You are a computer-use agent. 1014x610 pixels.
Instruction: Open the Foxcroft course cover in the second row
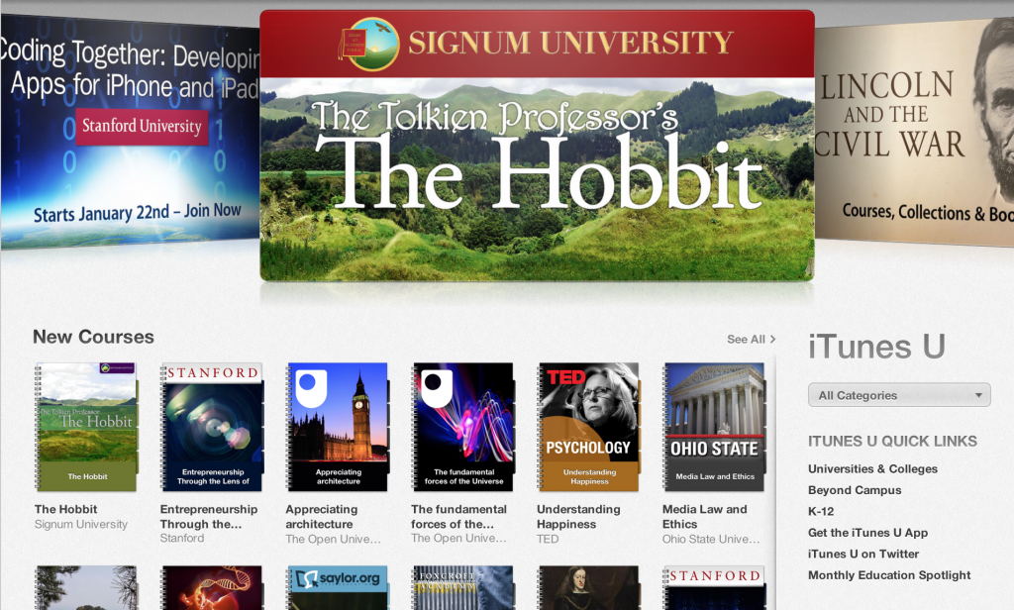click(462, 587)
